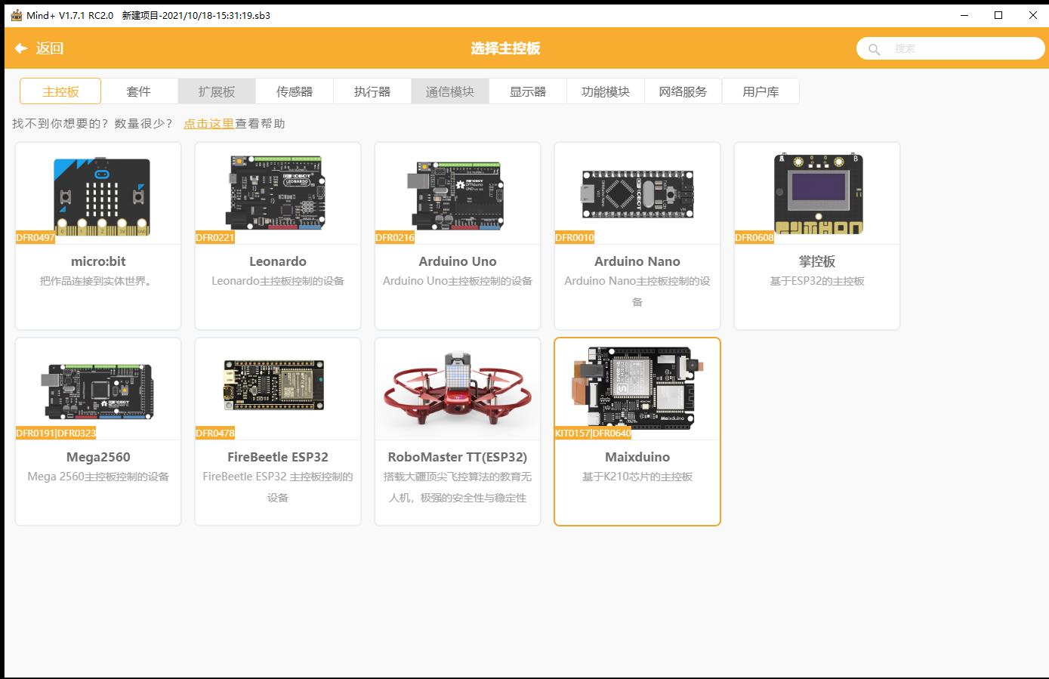Screen dimensions: 1049x679
Task: Focus the 搜索 search field
Action: coord(951,48)
